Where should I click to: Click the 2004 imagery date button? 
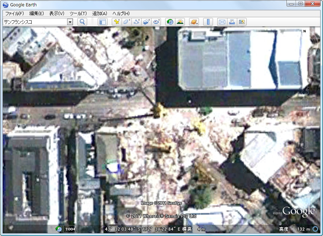click(70, 229)
